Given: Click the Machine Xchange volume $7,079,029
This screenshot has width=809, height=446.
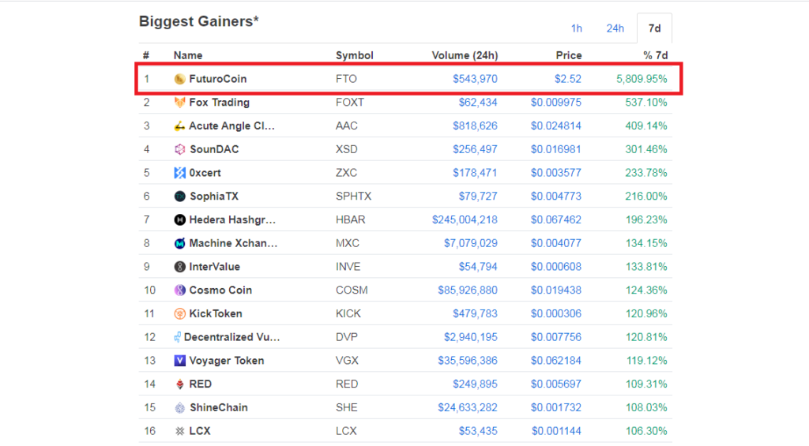Looking at the screenshot, I should pos(469,243).
